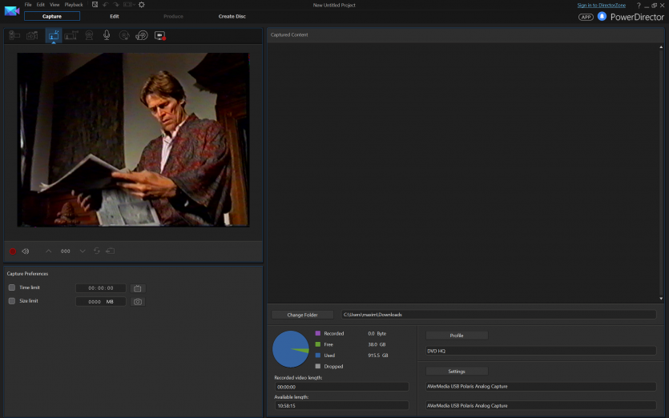Image resolution: width=669 pixels, height=418 pixels.
Task: Switch to the Edit tab
Action: click(x=115, y=16)
